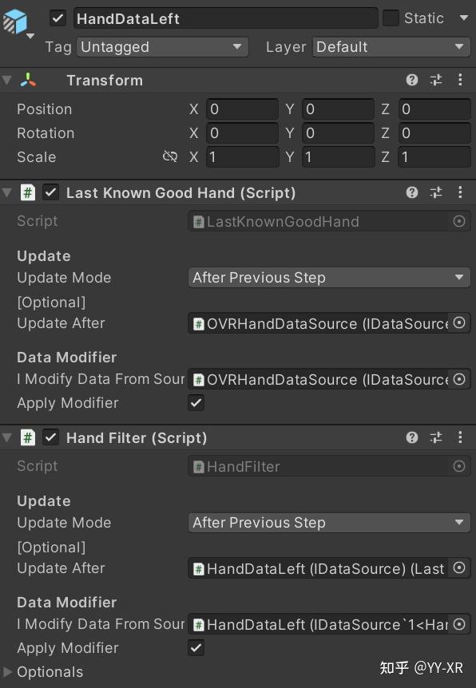Viewport: 476px width, 688px height.
Task: Click the Transform presets icon
Action: pos(435,80)
